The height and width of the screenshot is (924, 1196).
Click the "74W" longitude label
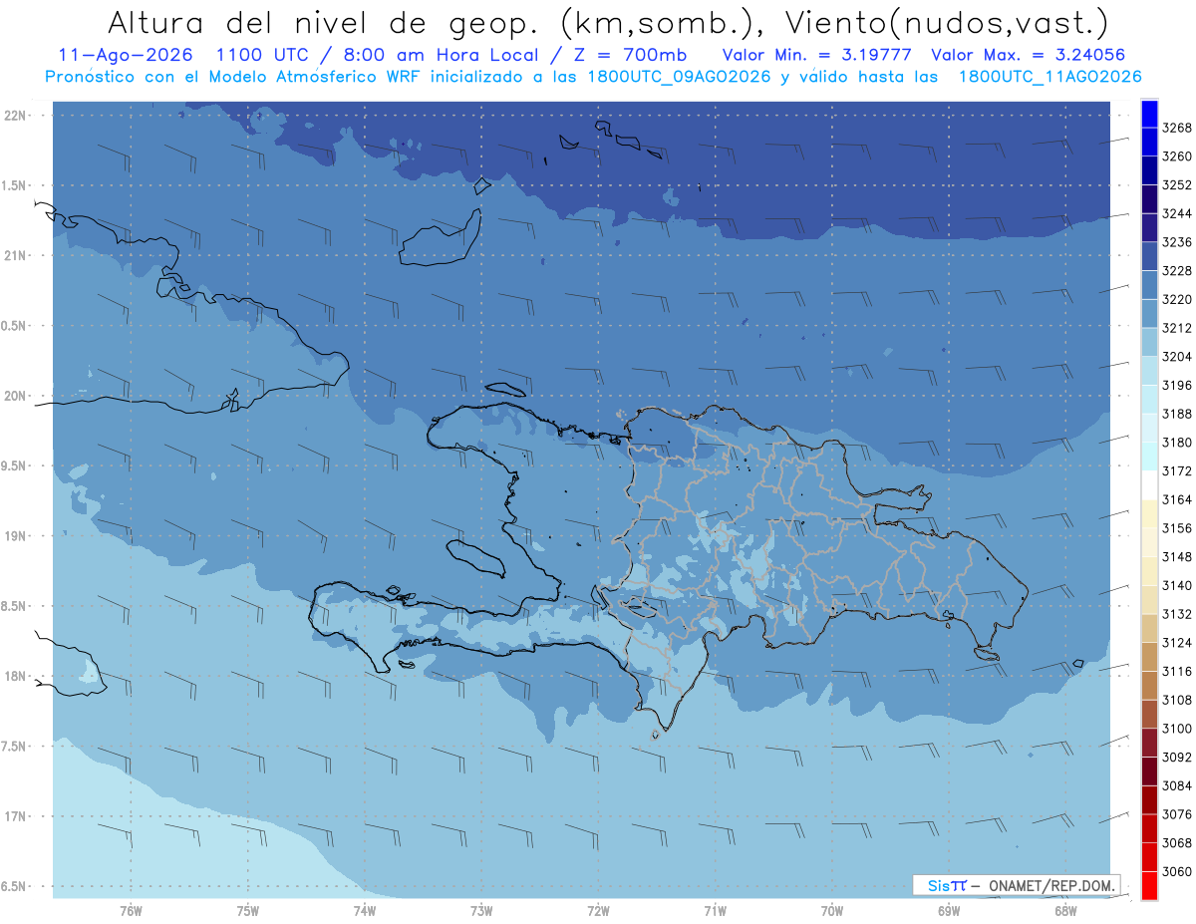tap(364, 910)
